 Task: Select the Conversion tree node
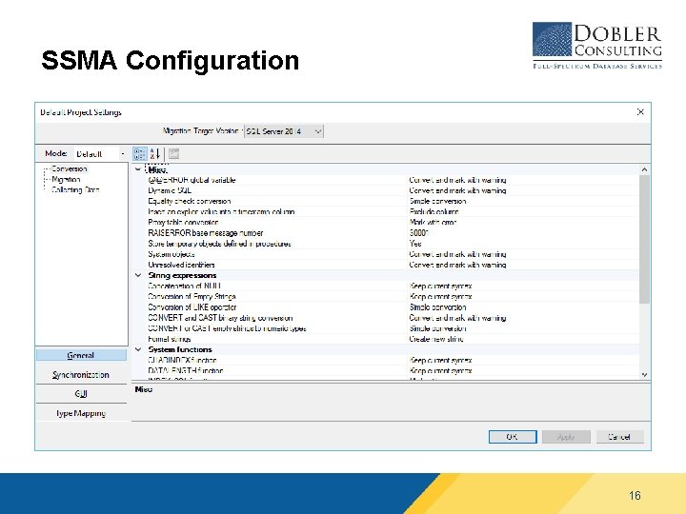(70, 168)
